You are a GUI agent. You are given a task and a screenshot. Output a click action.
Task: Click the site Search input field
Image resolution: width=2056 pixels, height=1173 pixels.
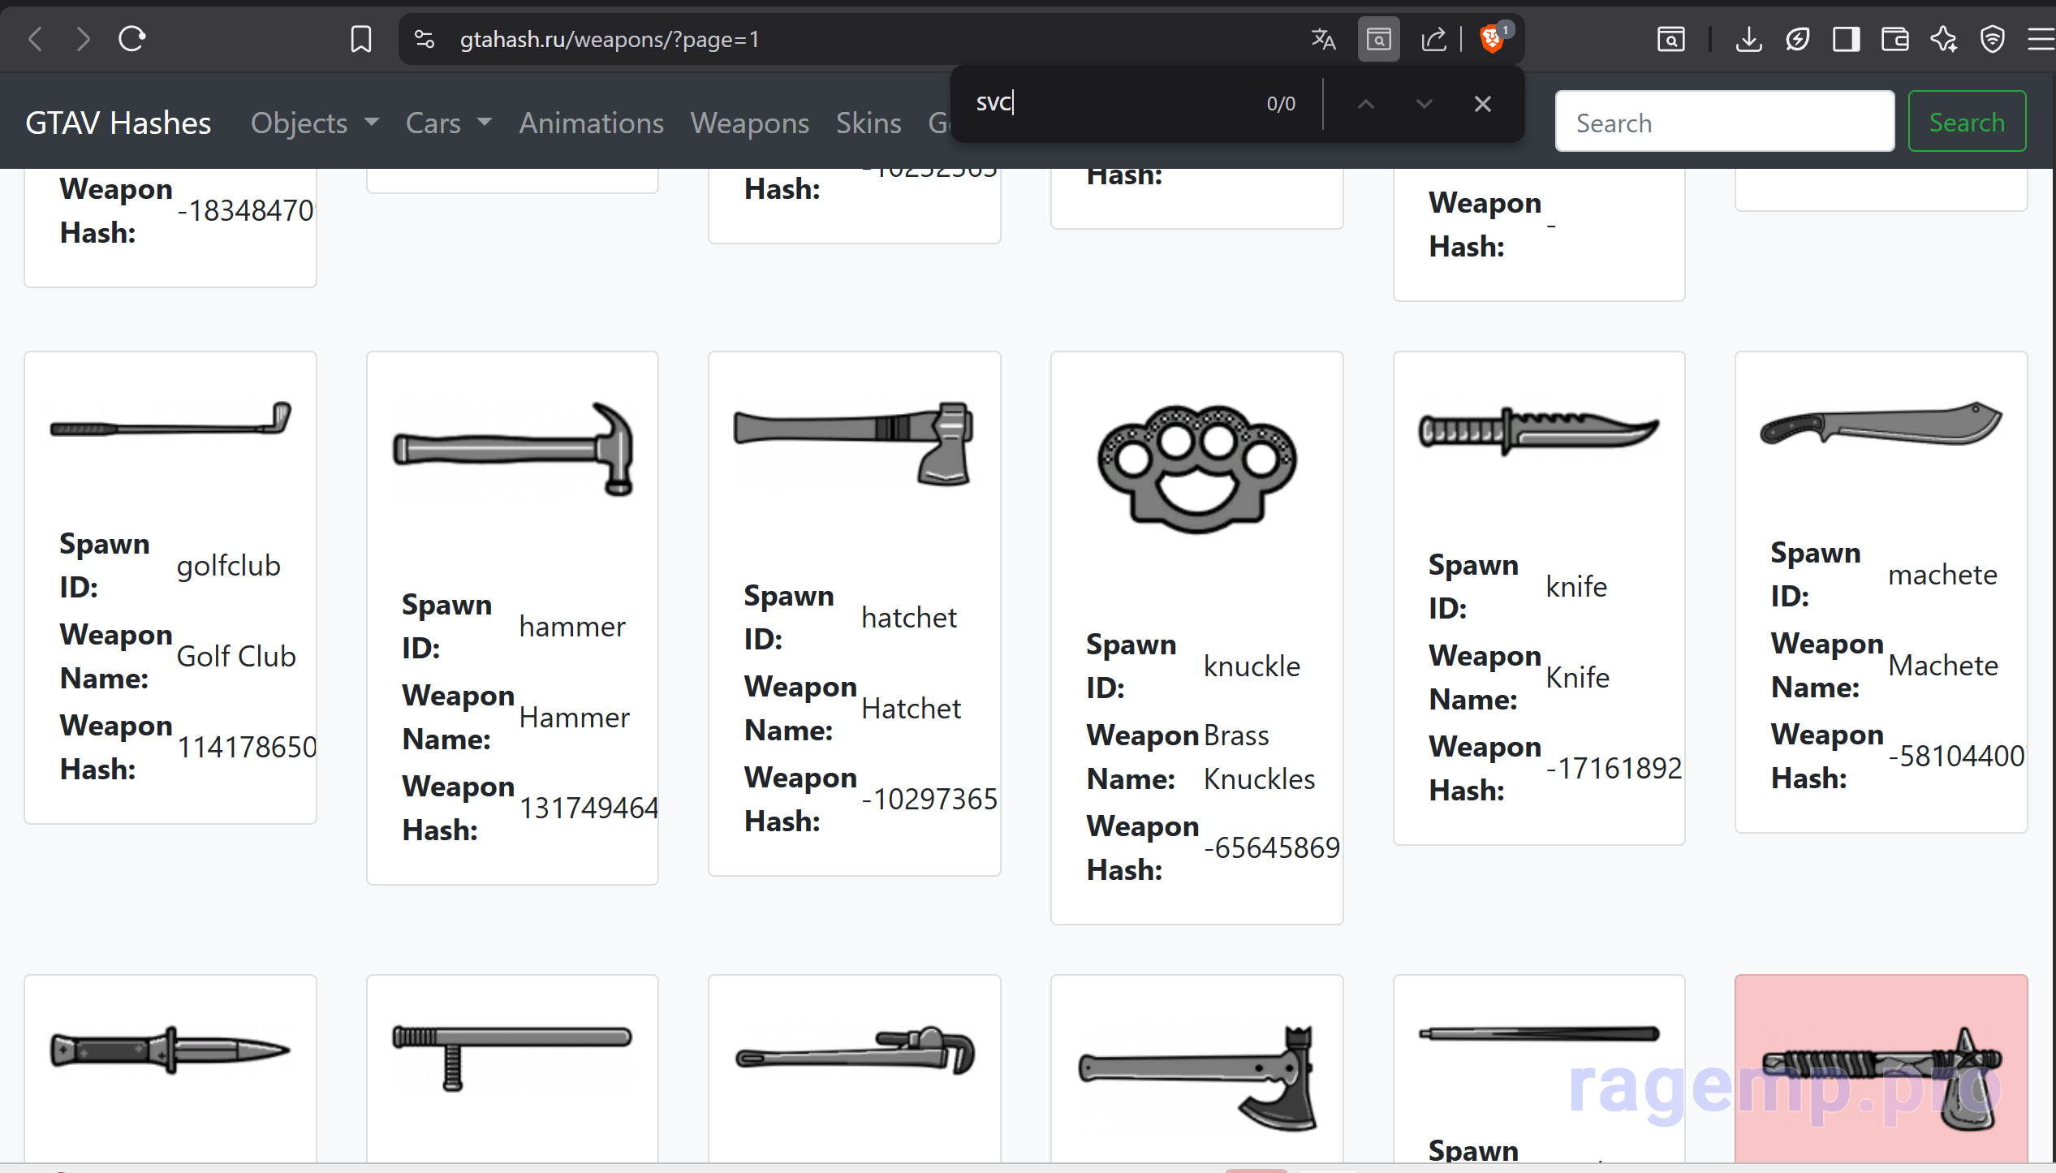click(x=1724, y=123)
